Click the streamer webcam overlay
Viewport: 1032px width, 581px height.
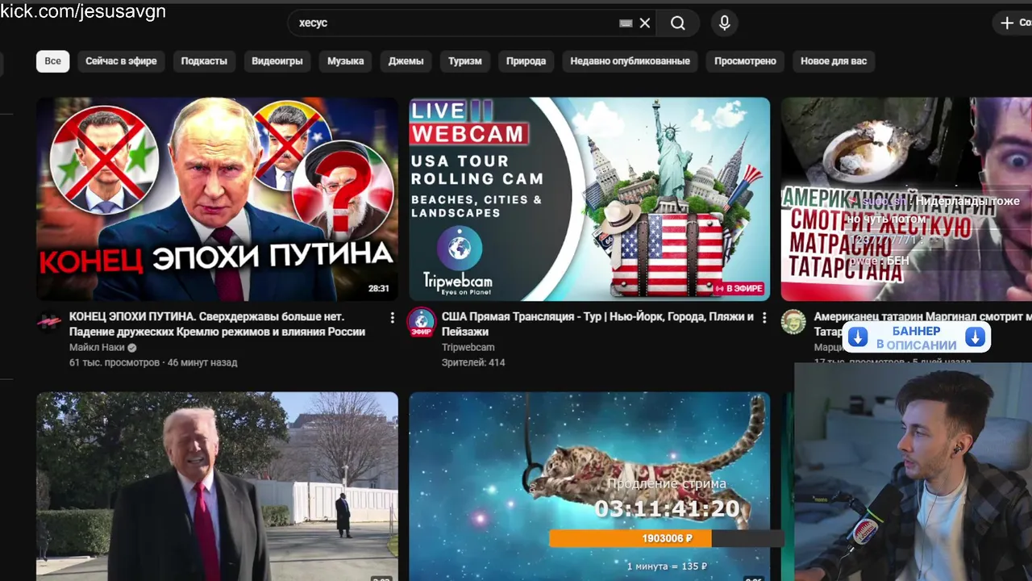(x=913, y=472)
